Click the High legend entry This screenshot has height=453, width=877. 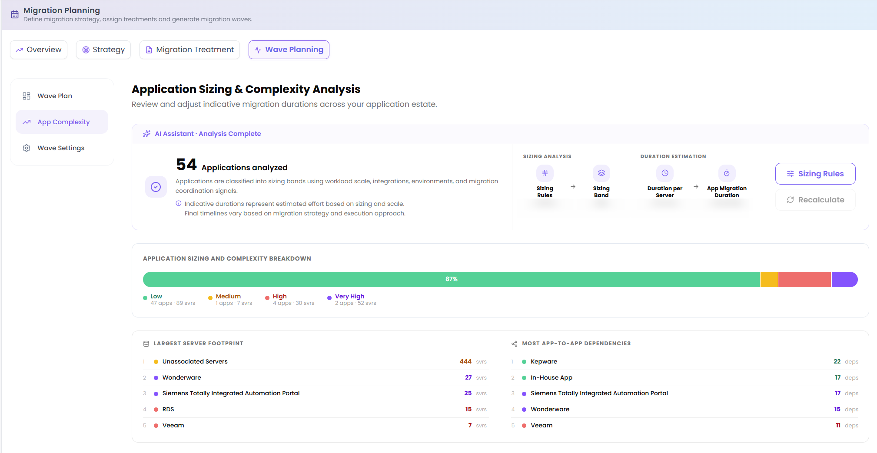click(x=289, y=299)
